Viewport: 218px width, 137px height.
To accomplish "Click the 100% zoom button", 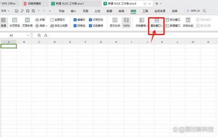I will 126,22.
